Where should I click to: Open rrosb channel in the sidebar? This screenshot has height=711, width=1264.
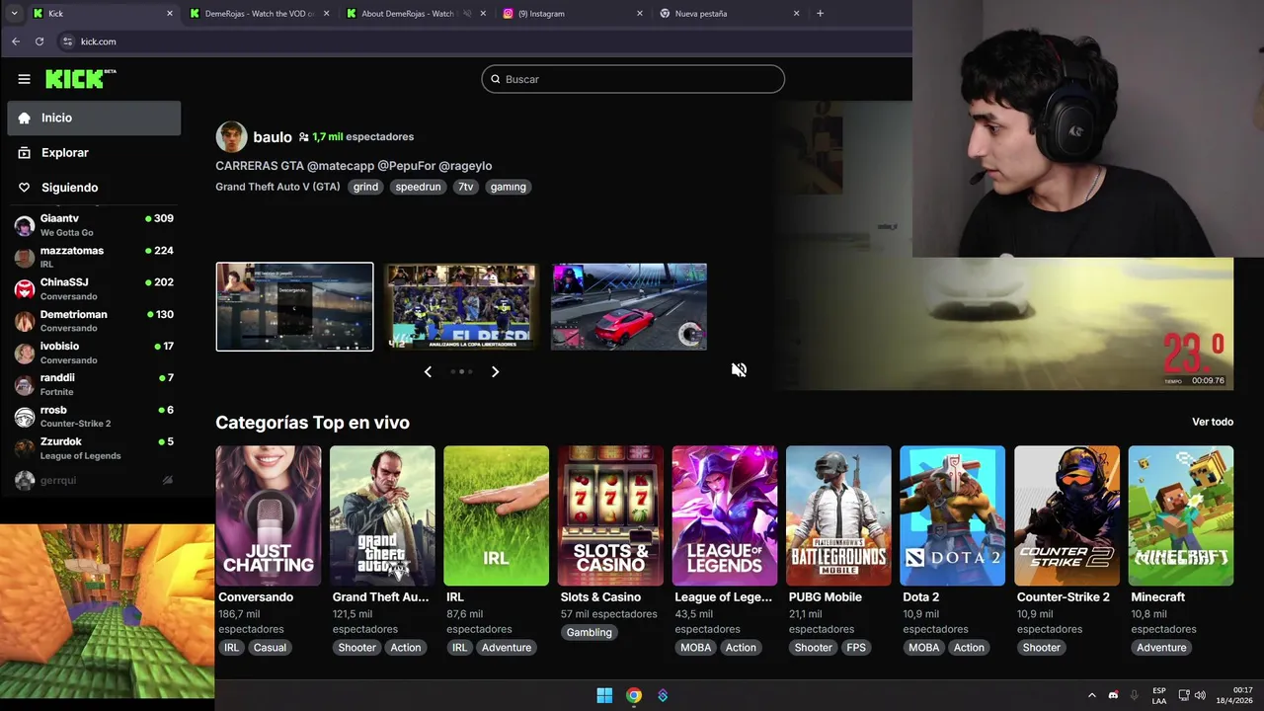click(x=94, y=416)
